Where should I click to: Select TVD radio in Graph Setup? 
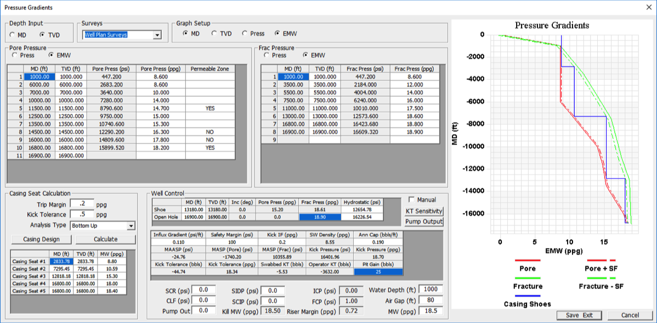point(214,33)
